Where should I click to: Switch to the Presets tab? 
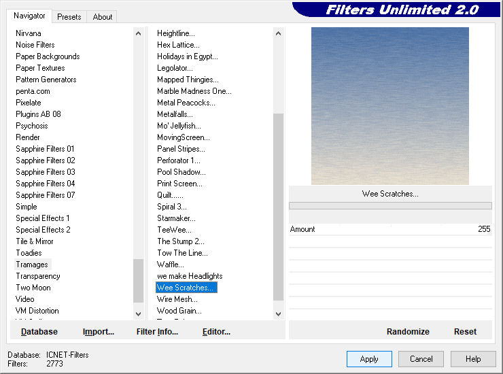[x=69, y=17]
